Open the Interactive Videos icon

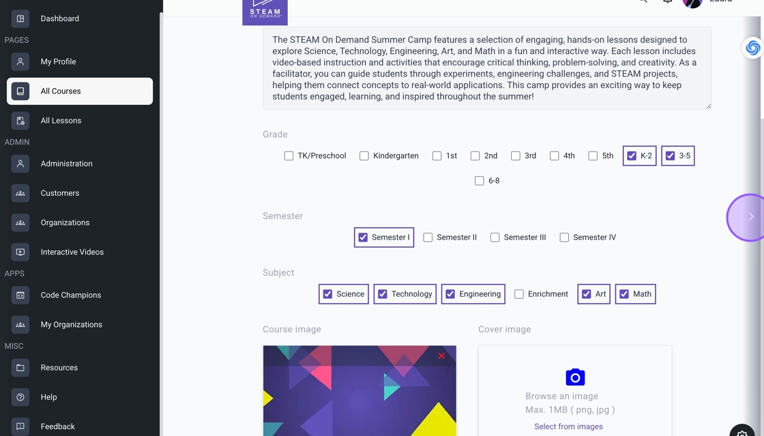20,252
